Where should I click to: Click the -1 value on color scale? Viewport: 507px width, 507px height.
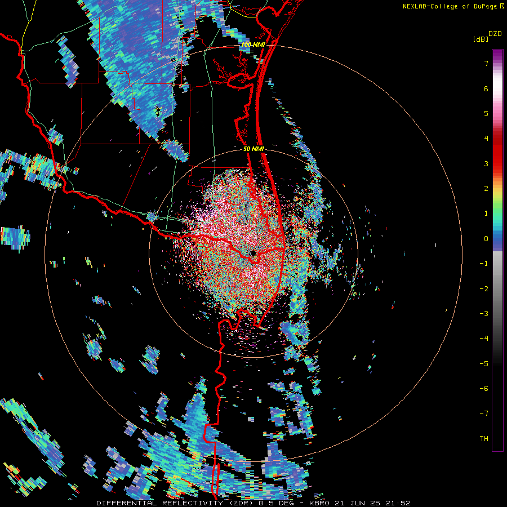click(x=484, y=264)
